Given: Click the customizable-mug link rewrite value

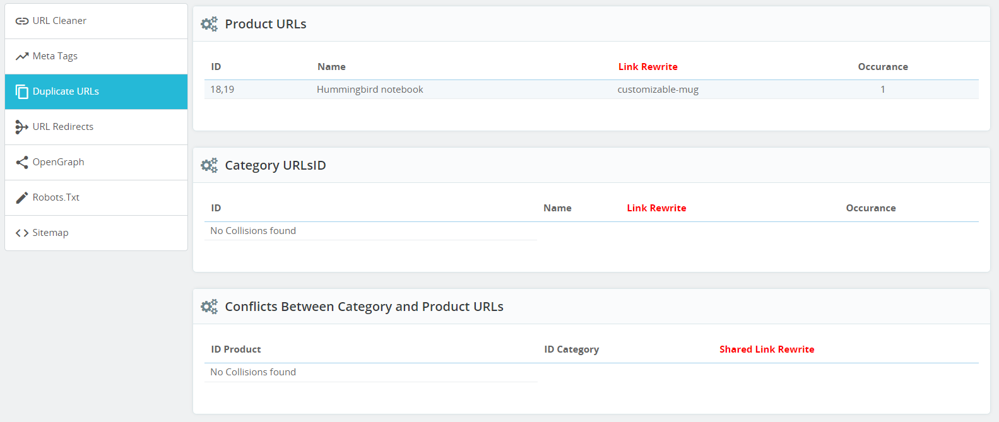Looking at the screenshot, I should [x=658, y=90].
